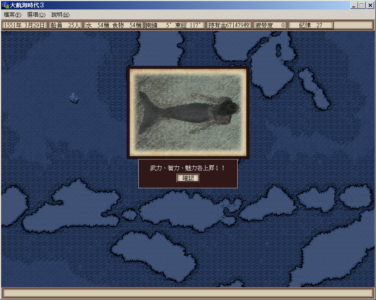Open the 檔案 menu
The width and height of the screenshot is (376, 300).
point(12,15)
